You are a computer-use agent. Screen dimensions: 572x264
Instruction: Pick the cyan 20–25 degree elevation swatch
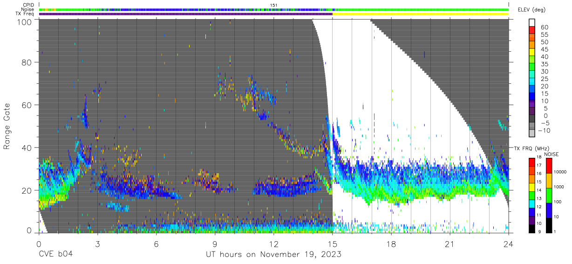(x=532, y=82)
